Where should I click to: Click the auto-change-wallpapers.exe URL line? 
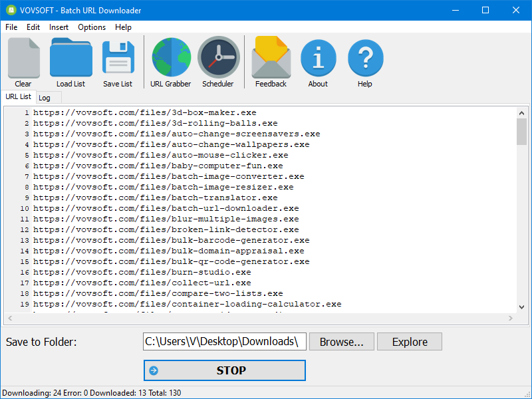pos(172,144)
